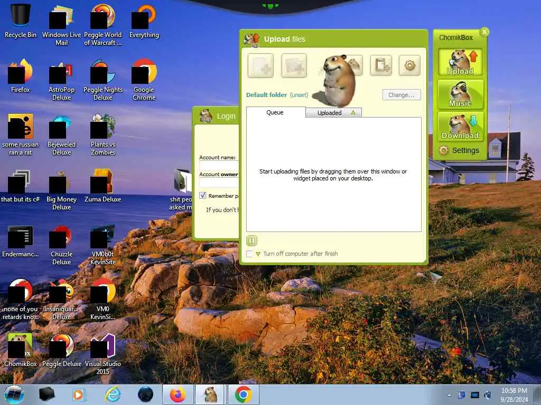Switch to ChomikBox taskbar button
The image size is (541, 405).
tap(210, 394)
